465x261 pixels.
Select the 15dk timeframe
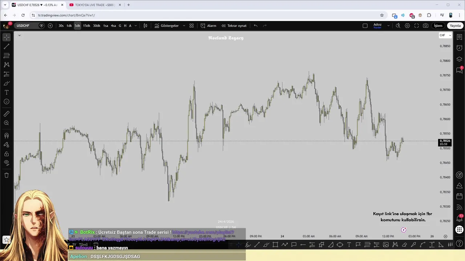coord(86,26)
